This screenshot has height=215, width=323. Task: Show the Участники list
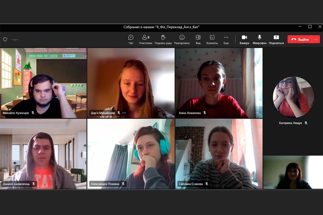(x=145, y=39)
